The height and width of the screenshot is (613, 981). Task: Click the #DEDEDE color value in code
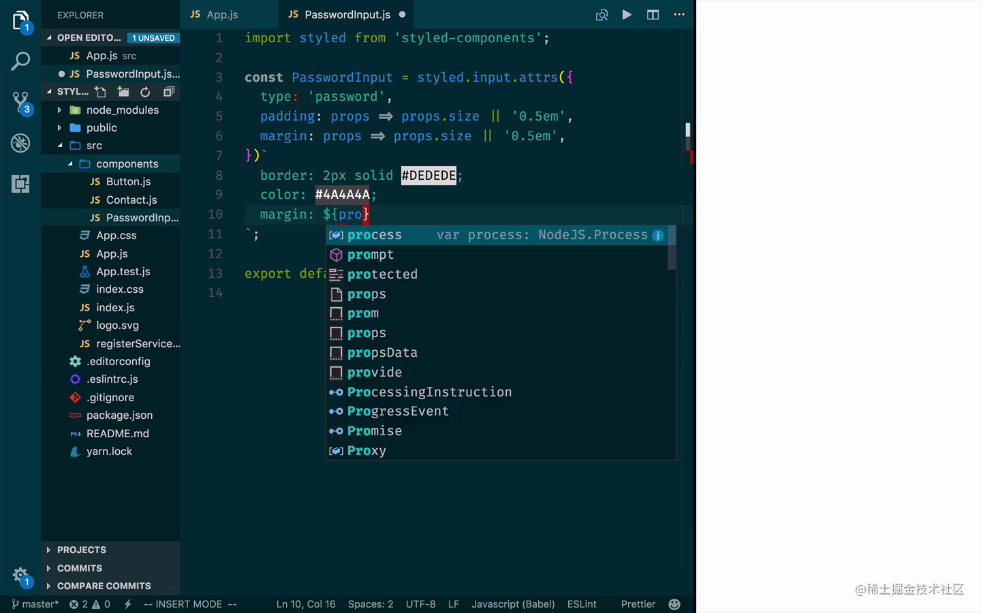(429, 176)
